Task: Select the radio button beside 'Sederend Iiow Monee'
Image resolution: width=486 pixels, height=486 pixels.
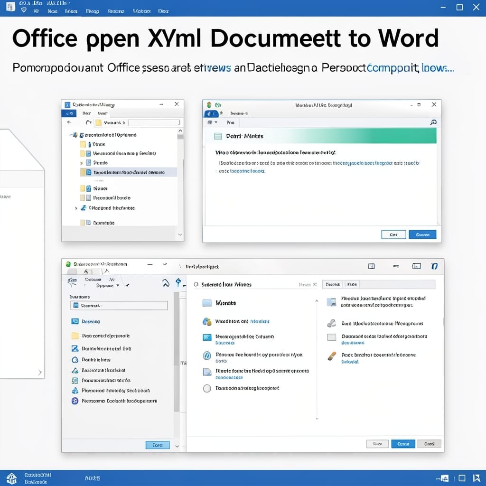Action: [x=196, y=284]
